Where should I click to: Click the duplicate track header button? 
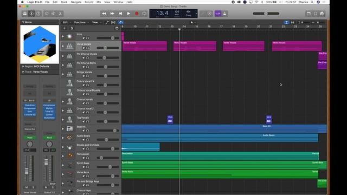pos(117,28)
